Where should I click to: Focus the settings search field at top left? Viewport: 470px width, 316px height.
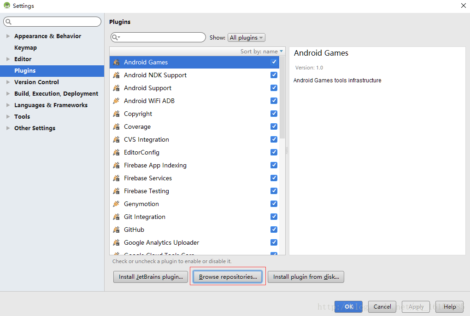pyautogui.click(x=53, y=22)
